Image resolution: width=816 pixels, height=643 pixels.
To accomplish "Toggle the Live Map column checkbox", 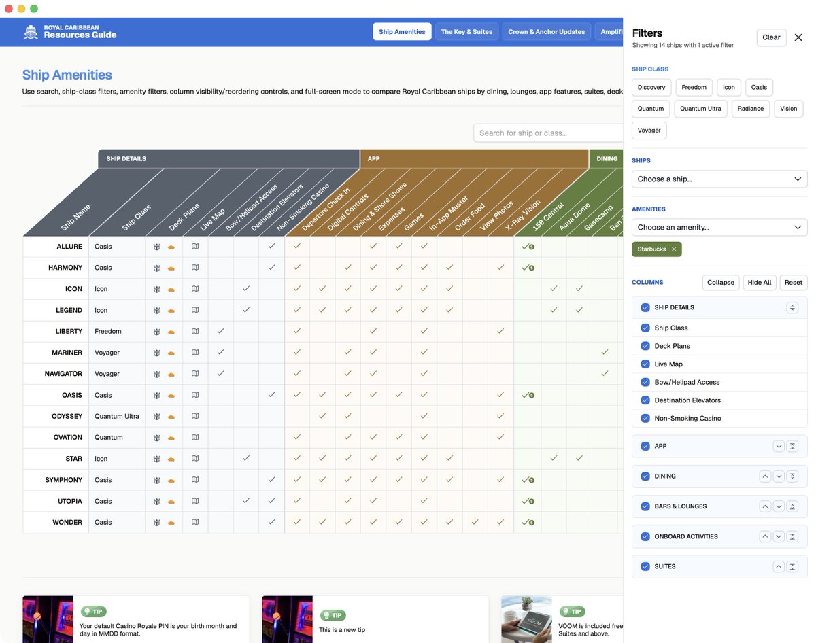I will pyautogui.click(x=645, y=364).
